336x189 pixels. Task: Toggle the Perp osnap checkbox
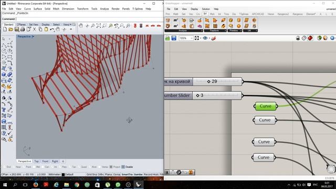60,167
